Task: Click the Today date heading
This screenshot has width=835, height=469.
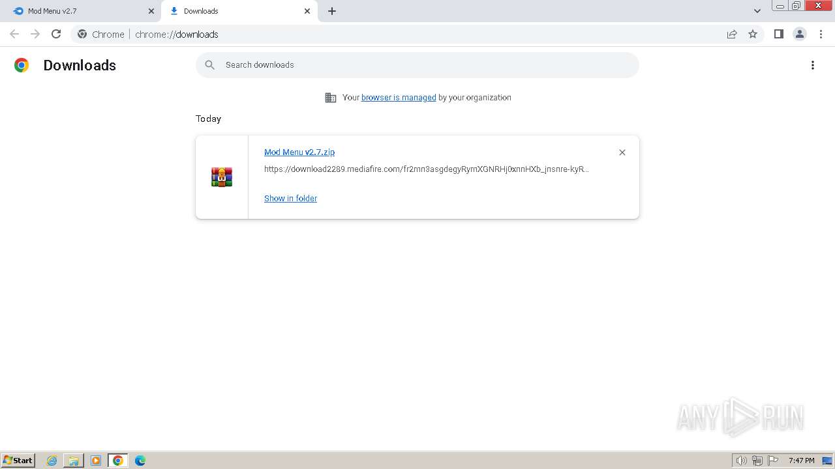Action: [x=208, y=119]
